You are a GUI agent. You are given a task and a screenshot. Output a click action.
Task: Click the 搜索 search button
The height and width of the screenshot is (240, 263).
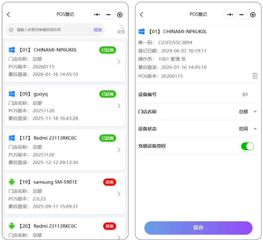[x=98, y=30]
